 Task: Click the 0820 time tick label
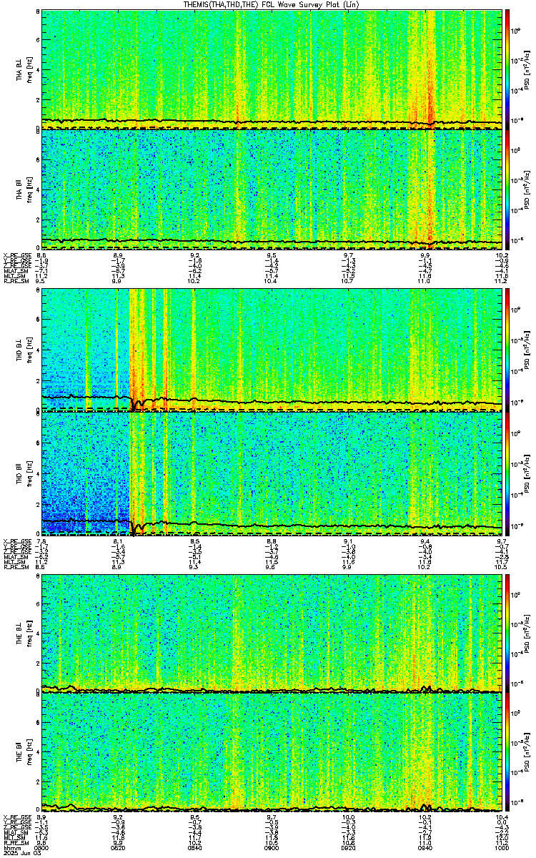(x=119, y=847)
